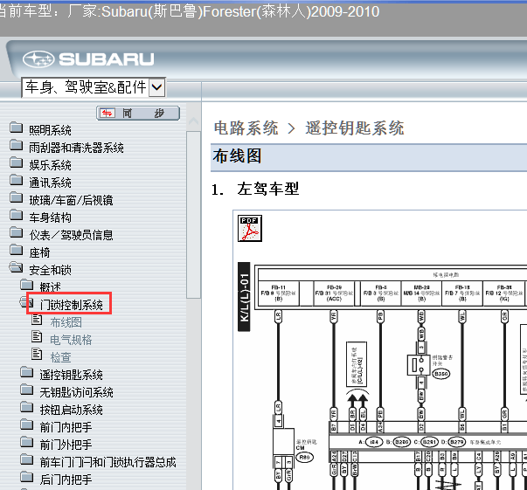The image size is (527, 490).
Task: Click the 布线图 page title bar
Action: point(369,157)
